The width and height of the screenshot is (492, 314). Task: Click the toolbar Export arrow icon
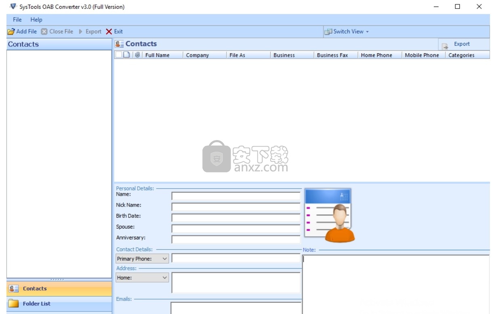point(81,31)
